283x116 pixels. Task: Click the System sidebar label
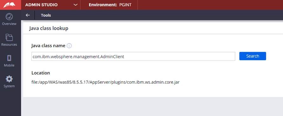[x=9, y=86]
